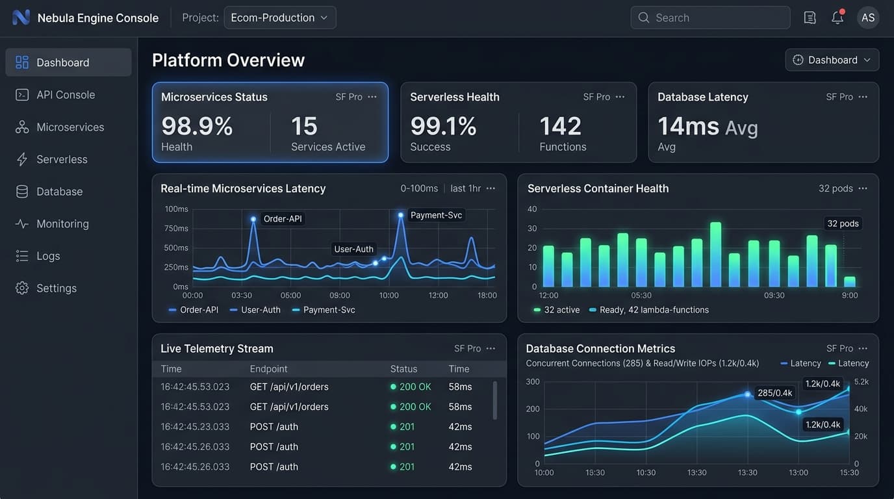Viewport: 894px width, 499px height.
Task: Toggle the cyan Latency legend entry
Action: (x=849, y=363)
